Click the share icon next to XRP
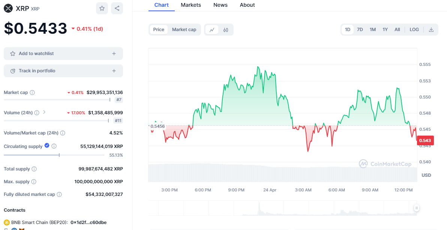 (117, 8)
